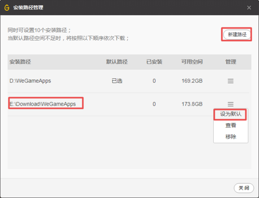The height and width of the screenshot is (198, 259).
Task: Click the 新建路径 button
Action: point(237,35)
